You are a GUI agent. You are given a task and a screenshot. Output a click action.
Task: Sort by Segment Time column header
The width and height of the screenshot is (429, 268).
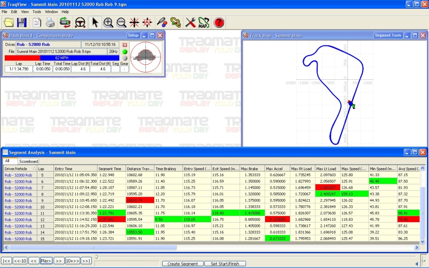coord(112,169)
